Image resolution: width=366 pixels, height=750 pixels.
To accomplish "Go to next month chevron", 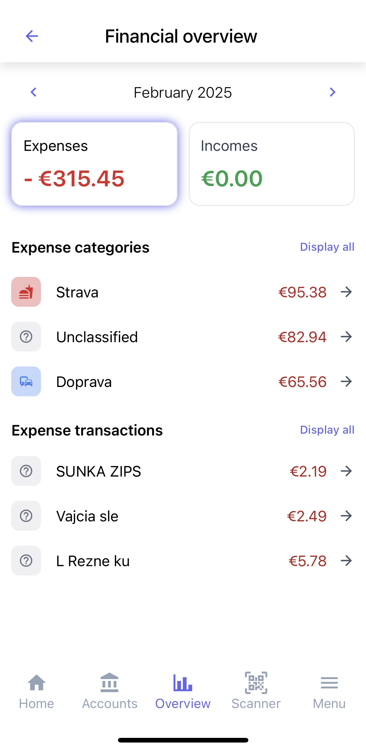I will 332,92.
